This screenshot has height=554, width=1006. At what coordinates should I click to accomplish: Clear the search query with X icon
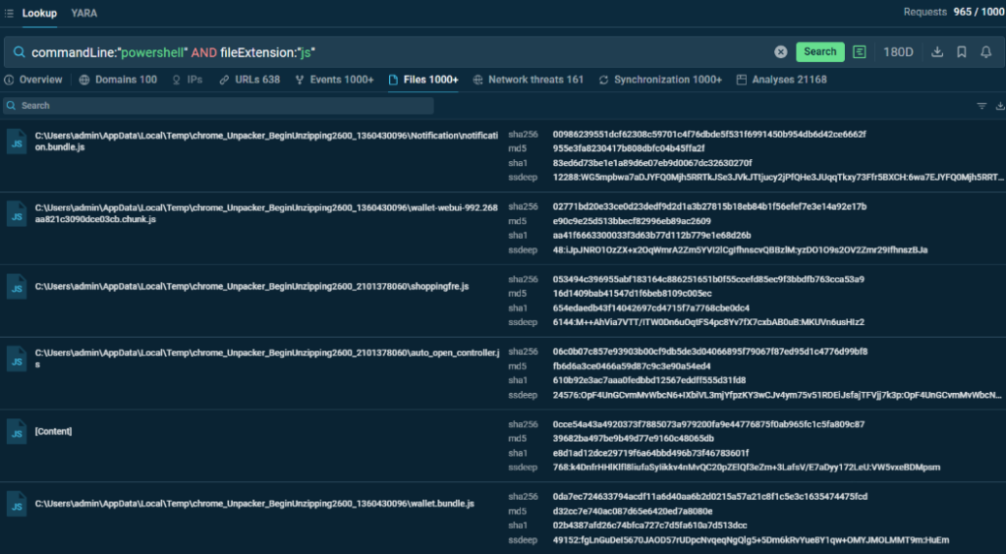[781, 52]
